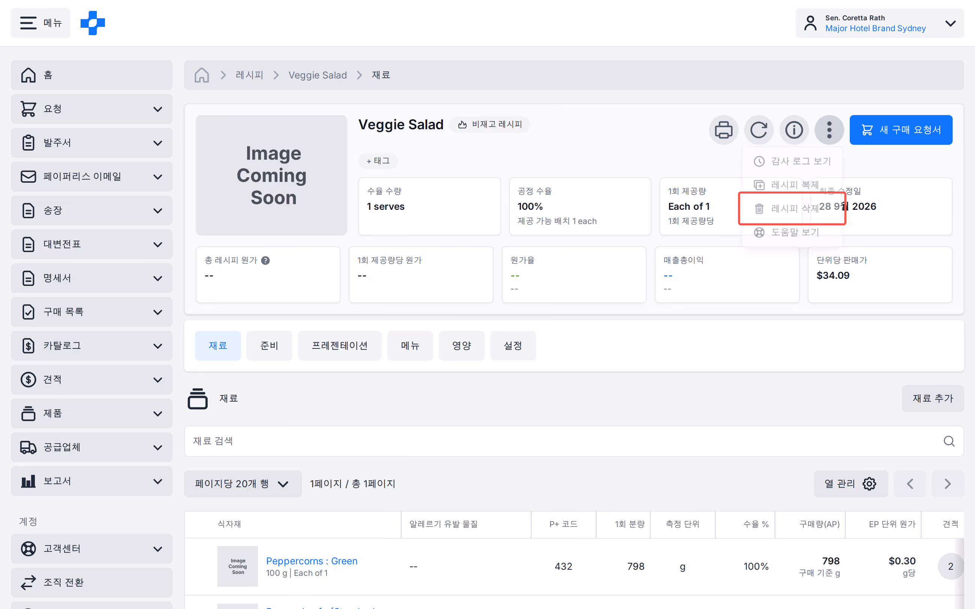The height and width of the screenshot is (609, 975).
Task: Open 공급업체 in the sidebar
Action: [91, 447]
